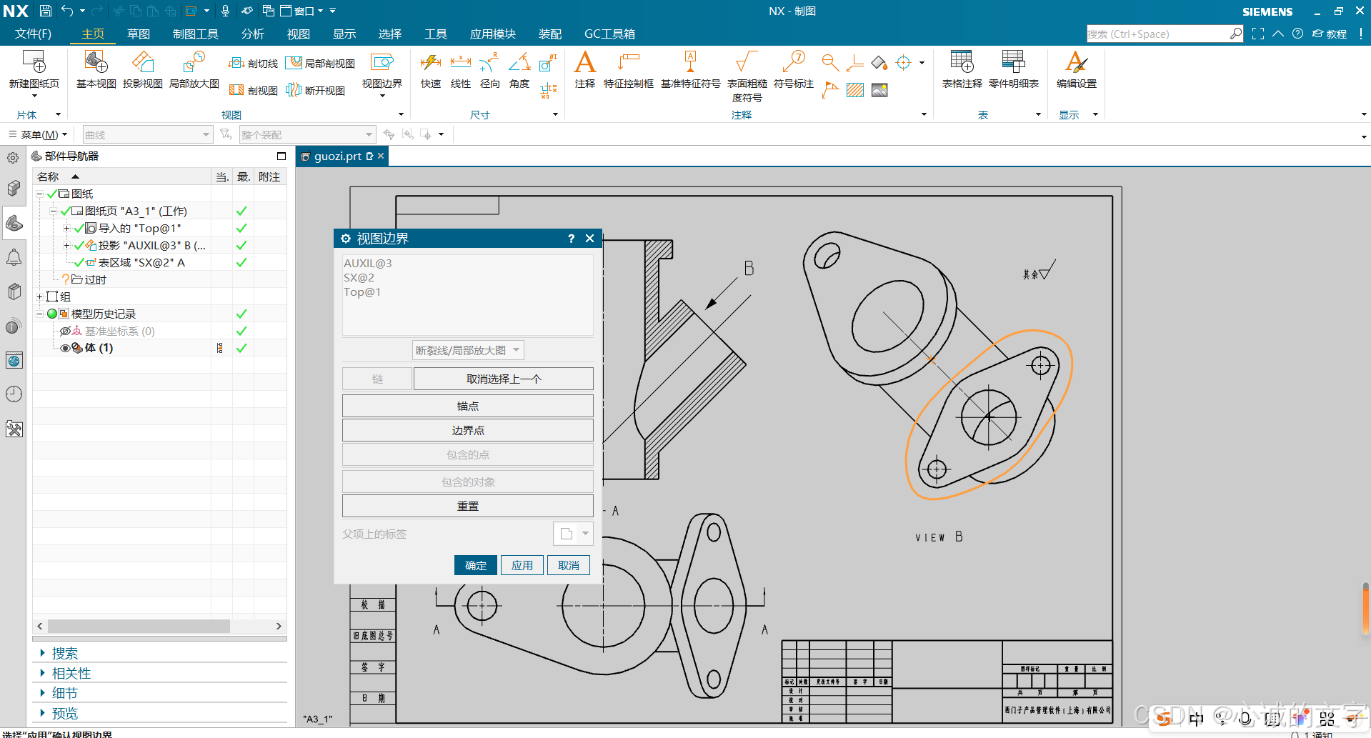
Task: Toggle the checkmark for 投影 "AUXIL@3" row
Action: [x=241, y=245]
